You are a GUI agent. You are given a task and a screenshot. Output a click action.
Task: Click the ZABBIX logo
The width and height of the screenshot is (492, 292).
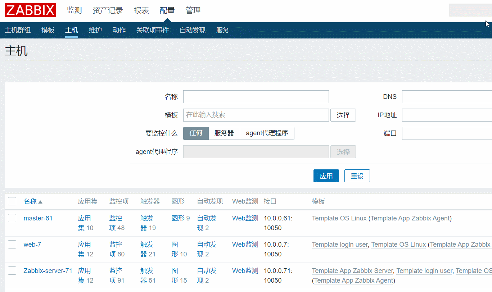30,10
